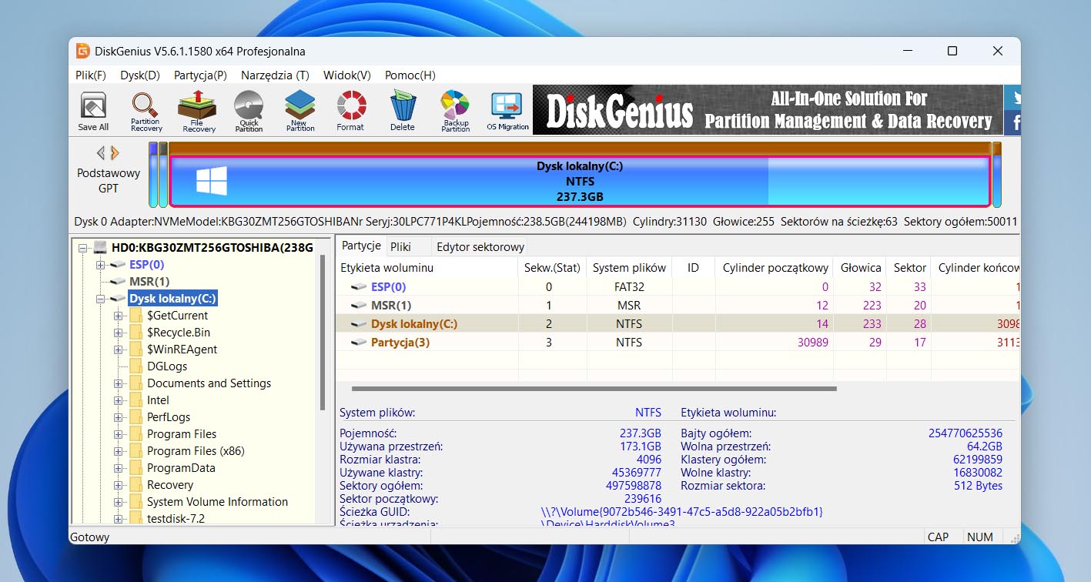
Task: Click the Format toolbar icon
Action: 350,111
